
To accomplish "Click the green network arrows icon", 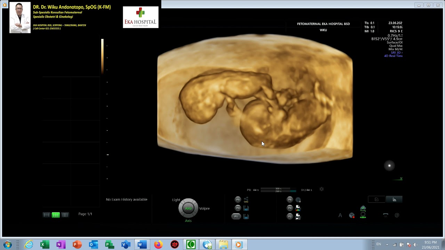I will tap(363, 216).
